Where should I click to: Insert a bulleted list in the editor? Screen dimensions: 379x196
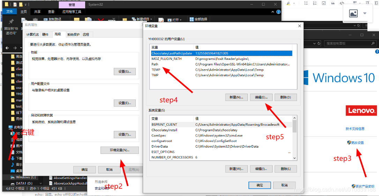coord(306,3)
